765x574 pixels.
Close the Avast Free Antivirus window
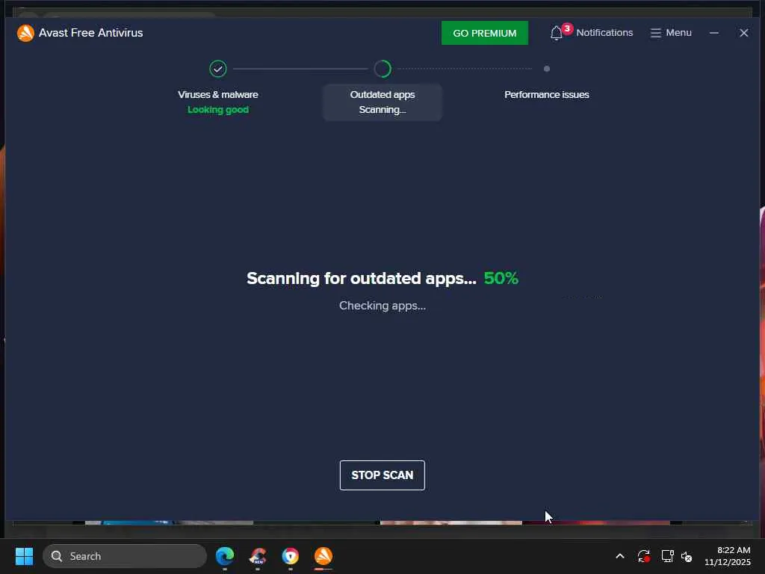click(743, 33)
